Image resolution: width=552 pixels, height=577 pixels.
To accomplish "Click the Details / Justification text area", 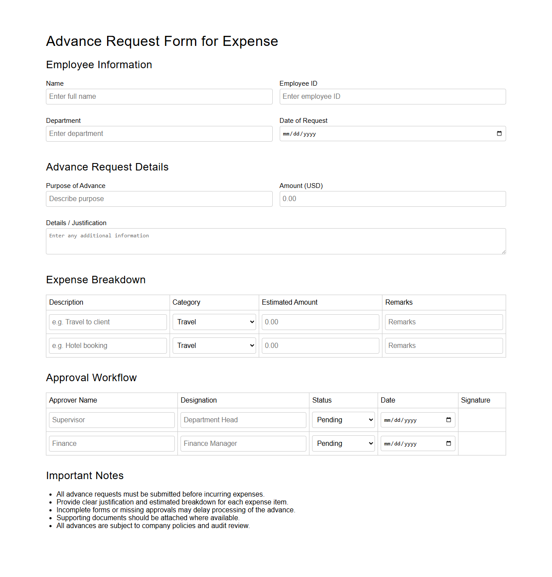I will (x=276, y=241).
